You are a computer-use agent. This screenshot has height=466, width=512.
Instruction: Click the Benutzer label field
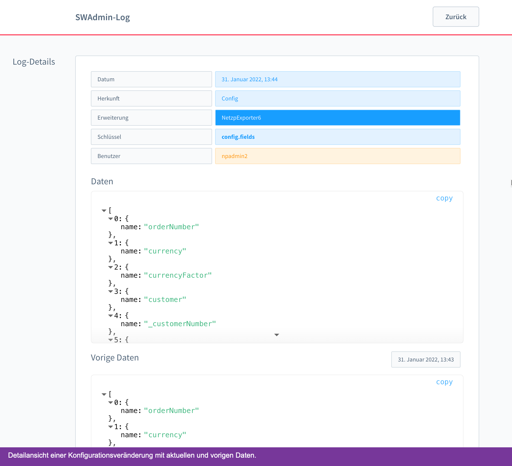(x=151, y=156)
